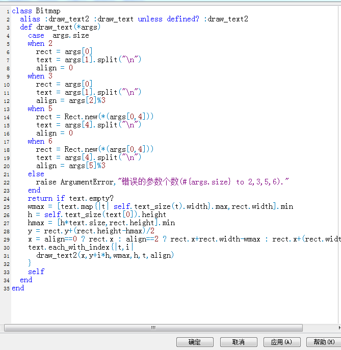Viewport: 341px width, 350px height.
Task: Click the horizontal scrollbar thumb
Action: (153, 328)
